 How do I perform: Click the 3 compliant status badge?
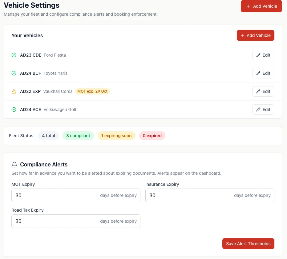78,136
